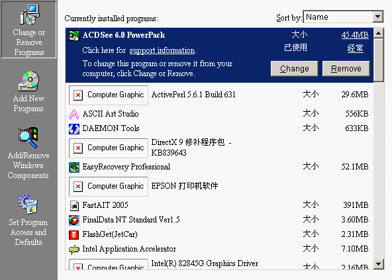Open the support information link
This screenshot has height=280, width=392.
(x=162, y=50)
